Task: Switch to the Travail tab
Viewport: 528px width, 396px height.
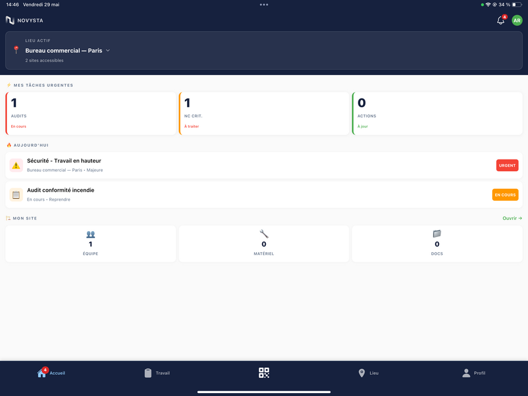Action: pyautogui.click(x=157, y=373)
